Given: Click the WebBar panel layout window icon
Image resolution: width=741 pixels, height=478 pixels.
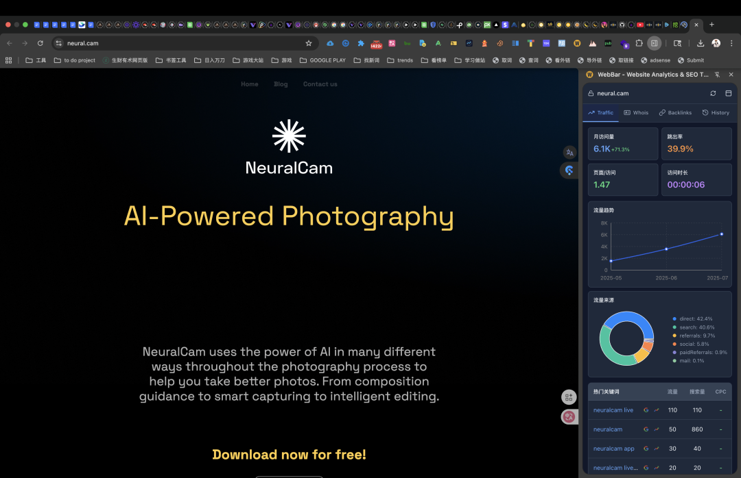Looking at the screenshot, I should (728, 93).
